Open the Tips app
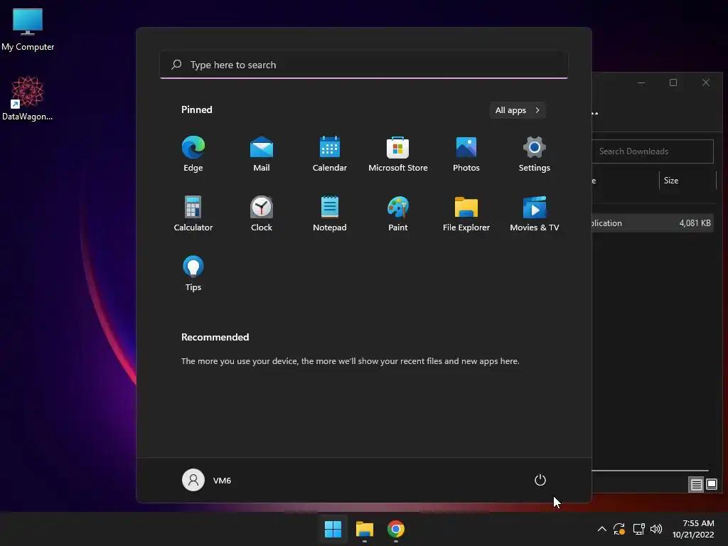The height and width of the screenshot is (546, 728). point(193,274)
